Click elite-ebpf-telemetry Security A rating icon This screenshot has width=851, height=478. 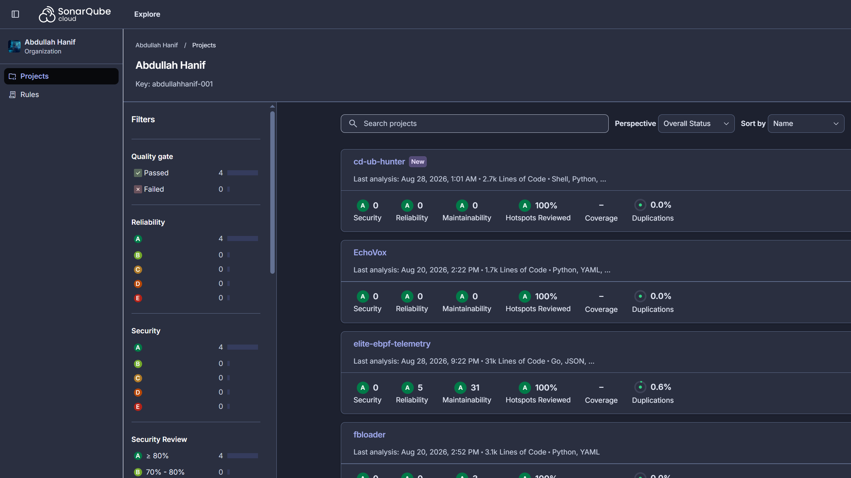pos(363,388)
